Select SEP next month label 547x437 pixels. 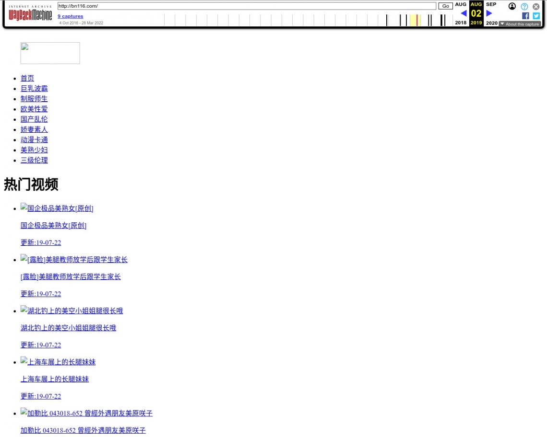(x=491, y=4)
